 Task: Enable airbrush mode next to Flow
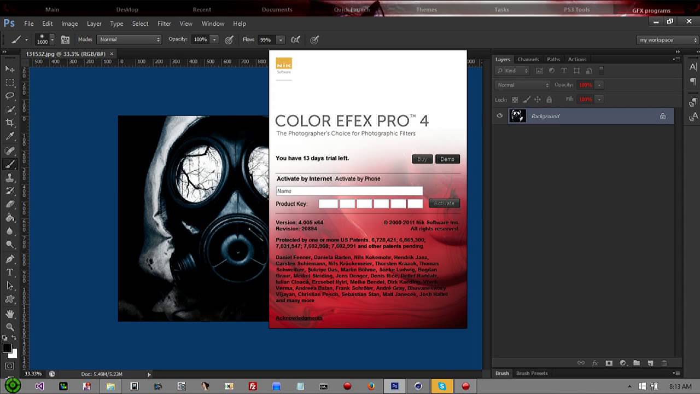click(x=295, y=39)
